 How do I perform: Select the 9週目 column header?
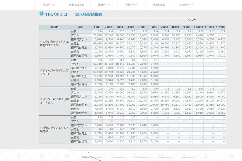[x=187, y=27]
